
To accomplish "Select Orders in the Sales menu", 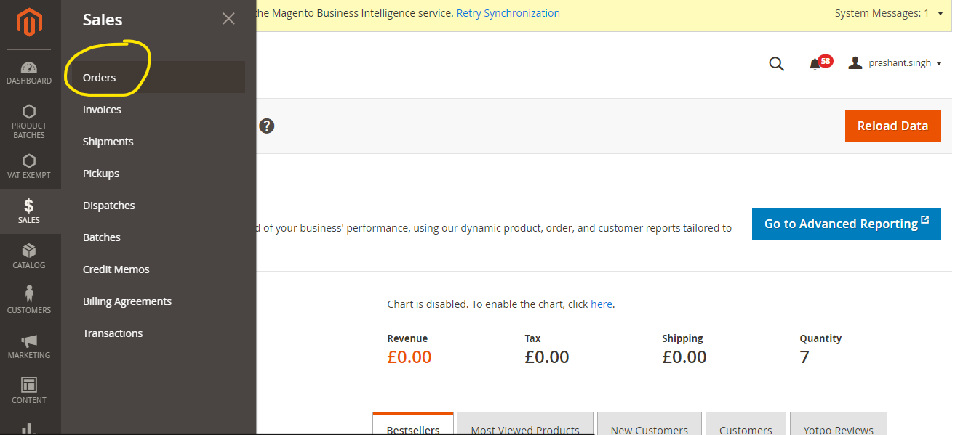I will click(100, 78).
